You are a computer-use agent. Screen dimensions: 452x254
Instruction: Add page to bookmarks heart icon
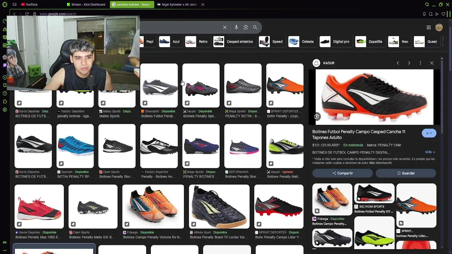tap(443, 14)
